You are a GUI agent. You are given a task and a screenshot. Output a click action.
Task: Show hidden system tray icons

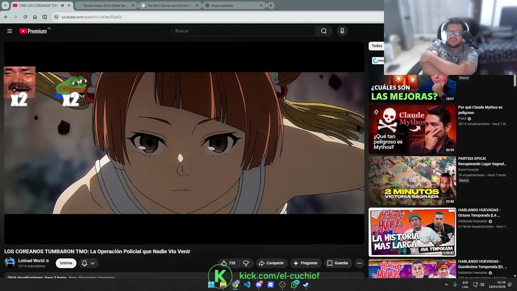446,285
